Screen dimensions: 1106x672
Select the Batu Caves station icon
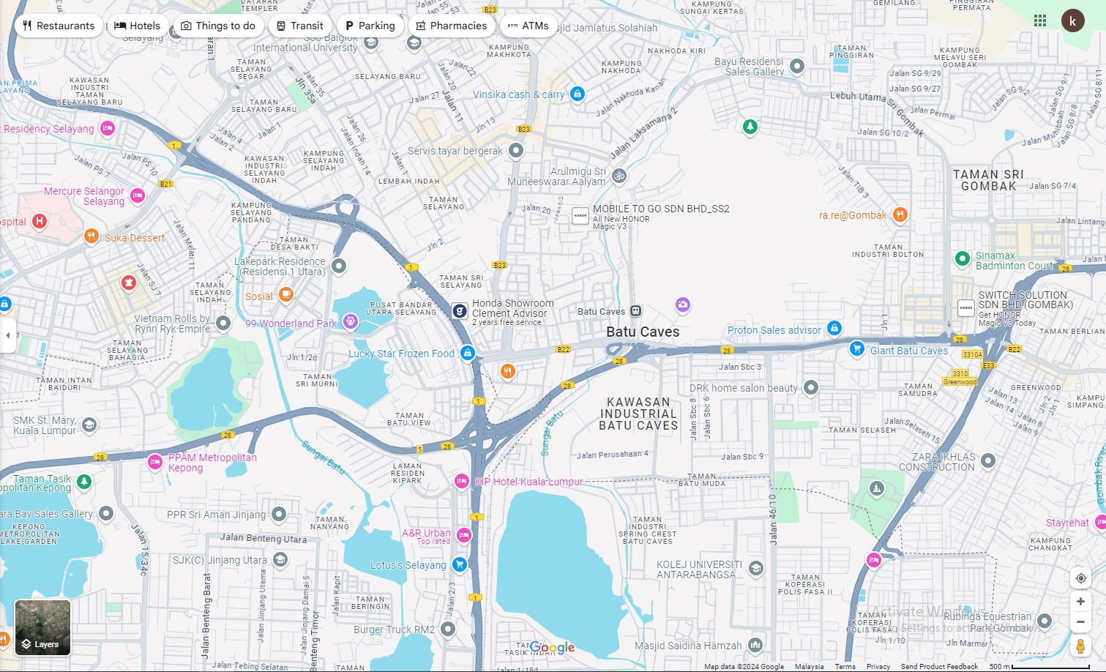(635, 311)
